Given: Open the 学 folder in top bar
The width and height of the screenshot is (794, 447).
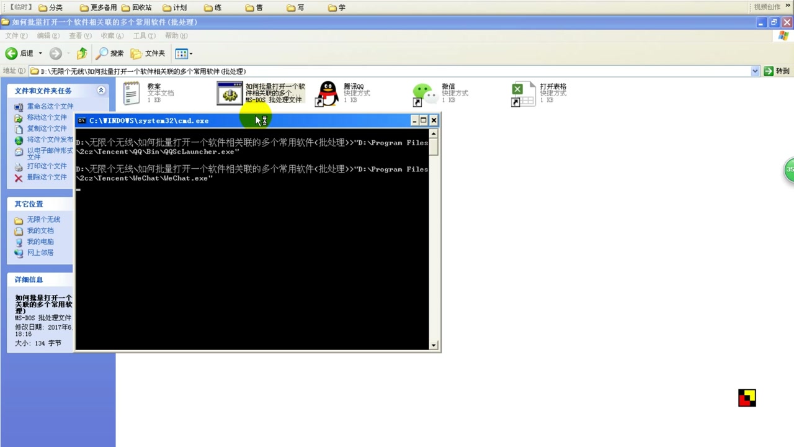Looking at the screenshot, I should tap(337, 7).
